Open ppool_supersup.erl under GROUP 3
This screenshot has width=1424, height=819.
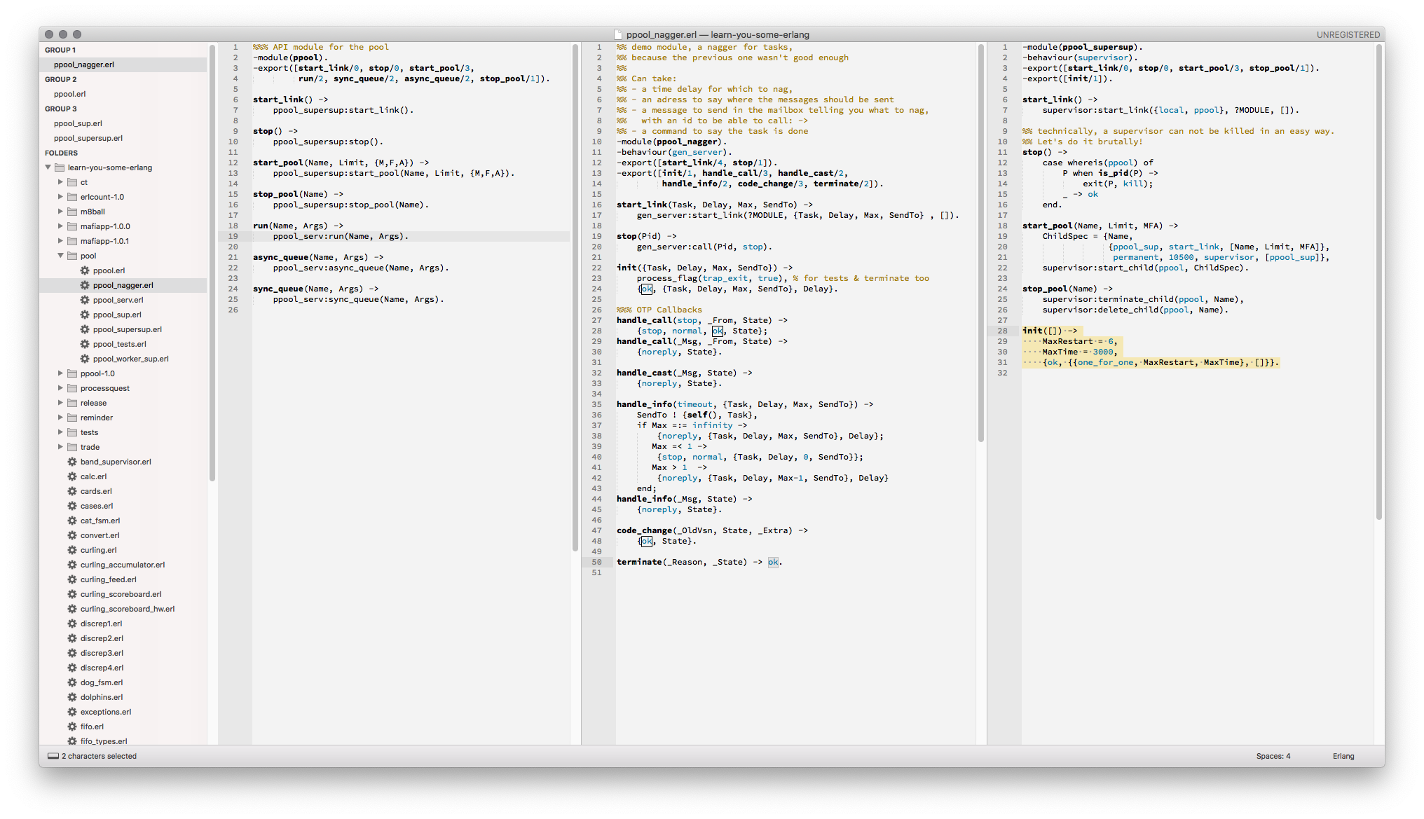point(88,138)
